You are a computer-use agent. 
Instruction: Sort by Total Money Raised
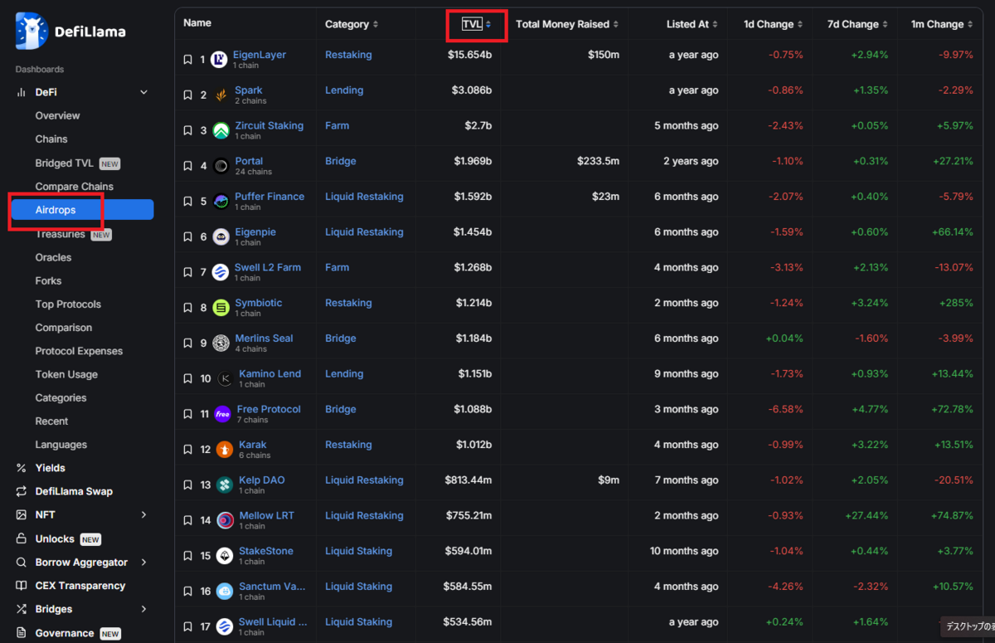pos(567,24)
